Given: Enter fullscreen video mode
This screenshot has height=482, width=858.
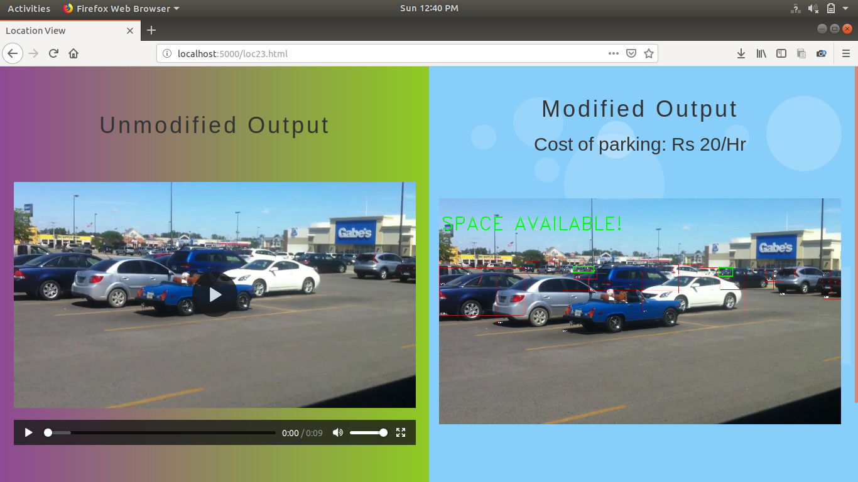Looking at the screenshot, I should [401, 432].
